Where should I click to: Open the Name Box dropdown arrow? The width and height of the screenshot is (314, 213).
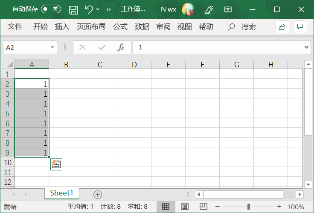pos(52,47)
